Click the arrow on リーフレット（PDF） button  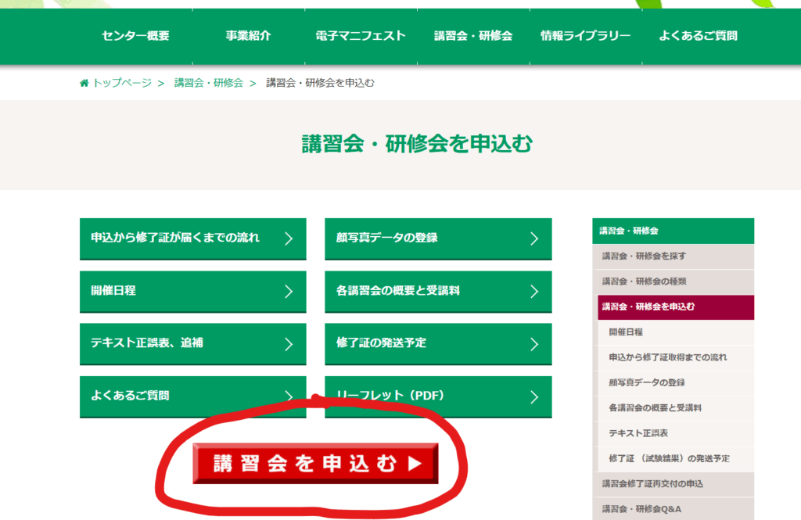point(534,397)
